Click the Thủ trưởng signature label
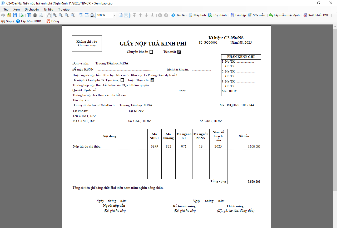Viewport: 337px width, 228px height. point(235,206)
